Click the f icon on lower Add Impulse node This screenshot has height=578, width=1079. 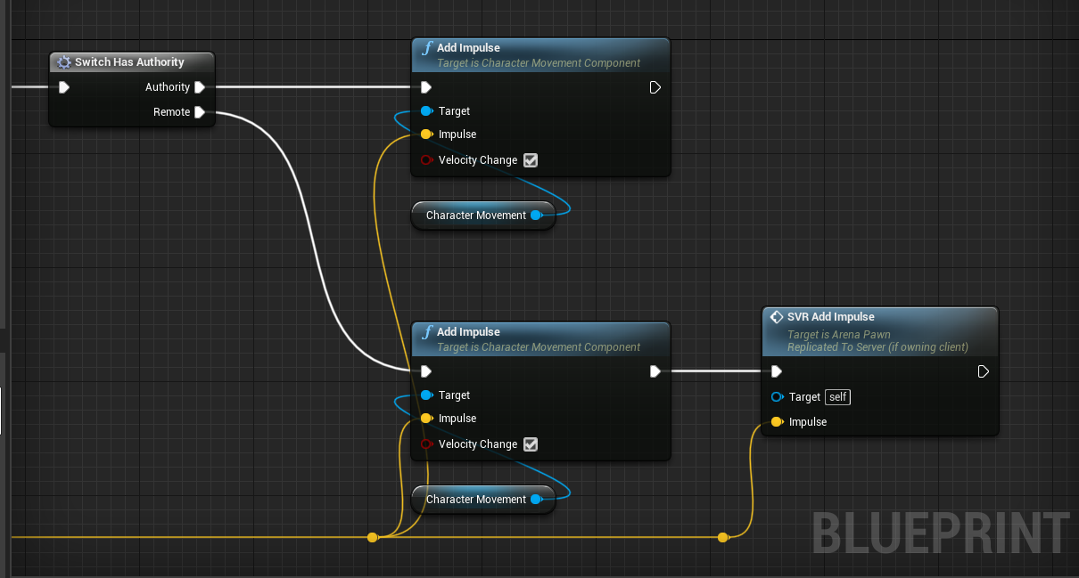[426, 331]
